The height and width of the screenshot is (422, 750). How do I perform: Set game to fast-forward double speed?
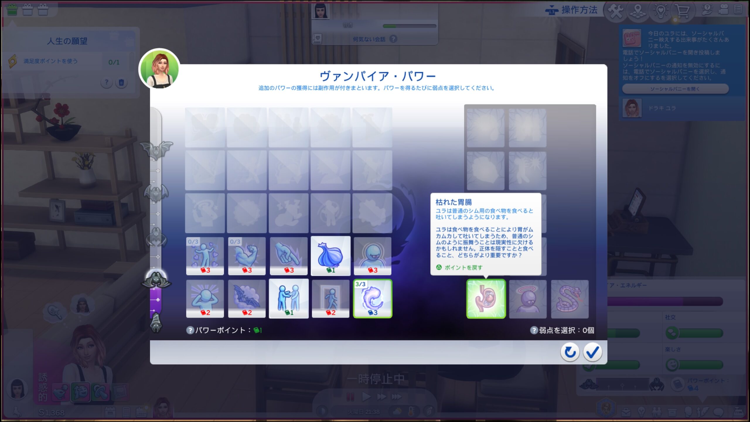coord(381,397)
